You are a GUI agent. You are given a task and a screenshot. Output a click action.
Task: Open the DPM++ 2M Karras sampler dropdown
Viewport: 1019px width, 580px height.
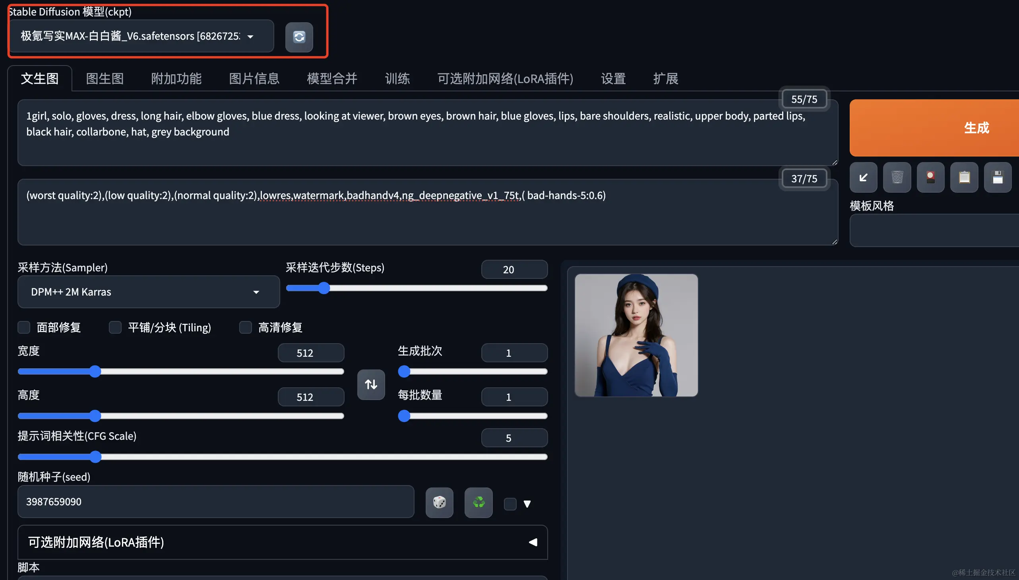pyautogui.click(x=148, y=292)
